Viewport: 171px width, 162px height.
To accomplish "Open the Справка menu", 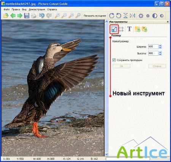I will pos(52,10).
